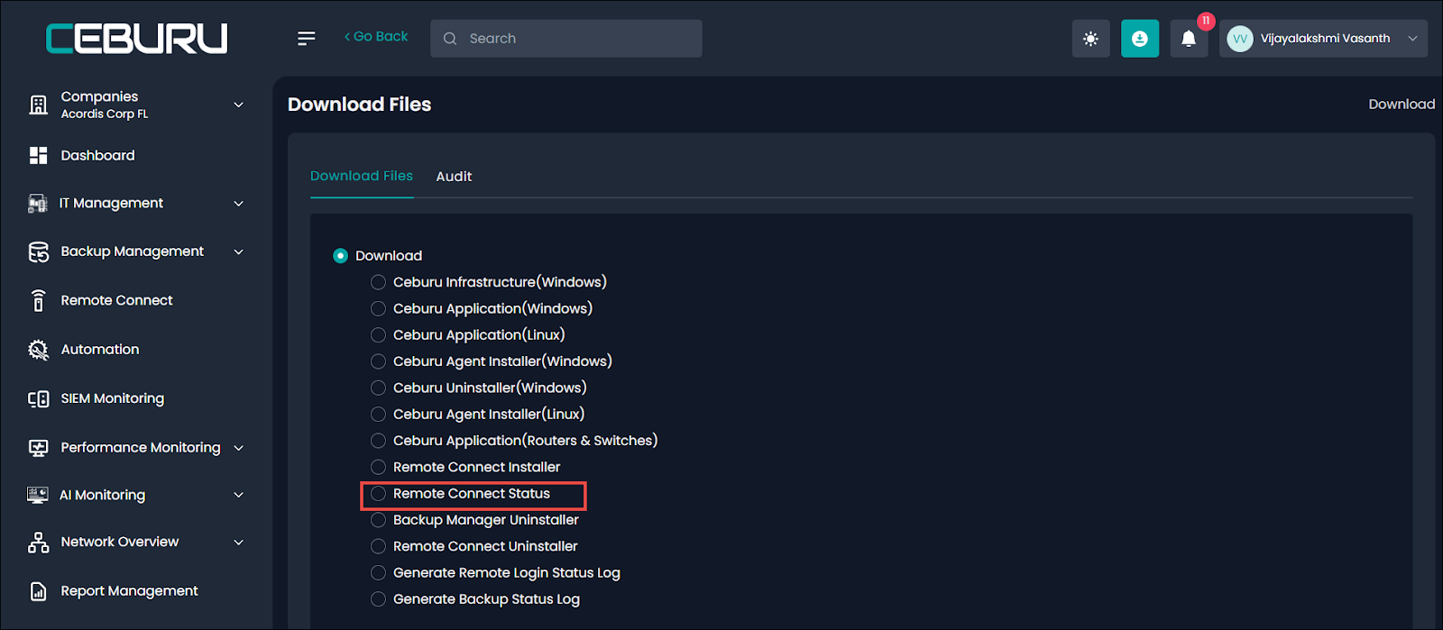Screen dimensions: 1443x630
Task: Select Ceburu Application(Windows) radio option
Action: (378, 308)
